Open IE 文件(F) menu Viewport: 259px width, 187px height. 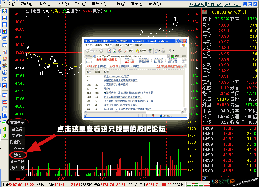[x=89, y=45]
